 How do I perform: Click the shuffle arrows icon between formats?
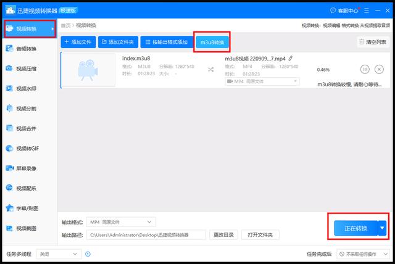pos(211,70)
